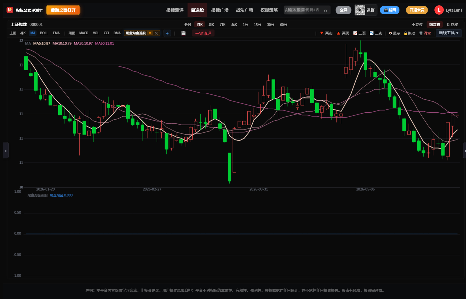Click the MA20:10.97 legend value
The image size is (466, 299).
click(x=83, y=44)
